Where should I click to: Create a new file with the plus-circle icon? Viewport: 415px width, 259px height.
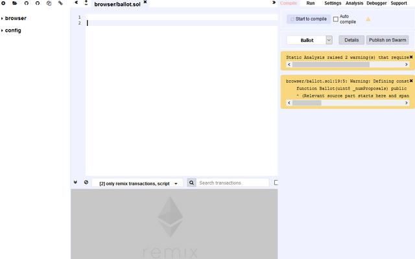point(3,3)
